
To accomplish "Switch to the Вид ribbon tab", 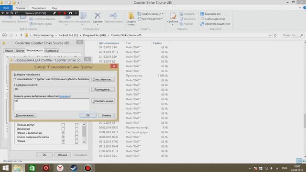I will coord(55,8).
